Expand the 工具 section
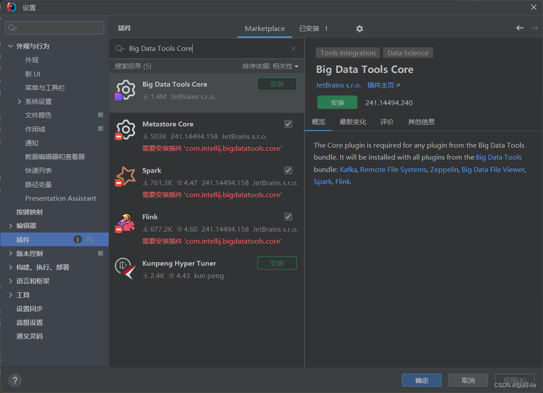This screenshot has height=393, width=543. [x=11, y=295]
